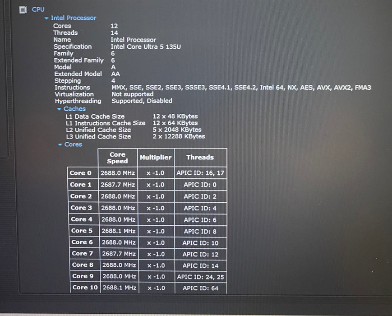Select L2 Unified Cache Size label
The image size is (392, 316).
98,130
